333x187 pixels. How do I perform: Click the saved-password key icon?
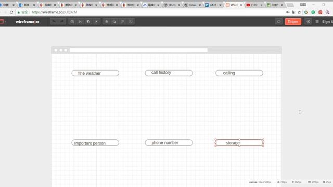coord(288,12)
